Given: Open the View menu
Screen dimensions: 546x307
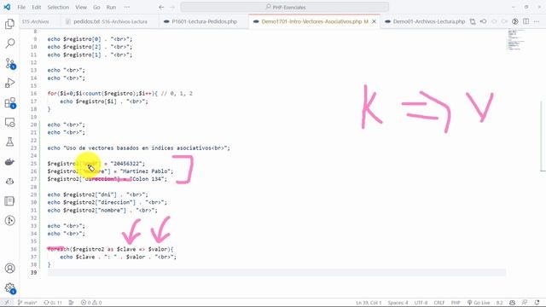Looking at the screenshot, I should coord(81,7).
